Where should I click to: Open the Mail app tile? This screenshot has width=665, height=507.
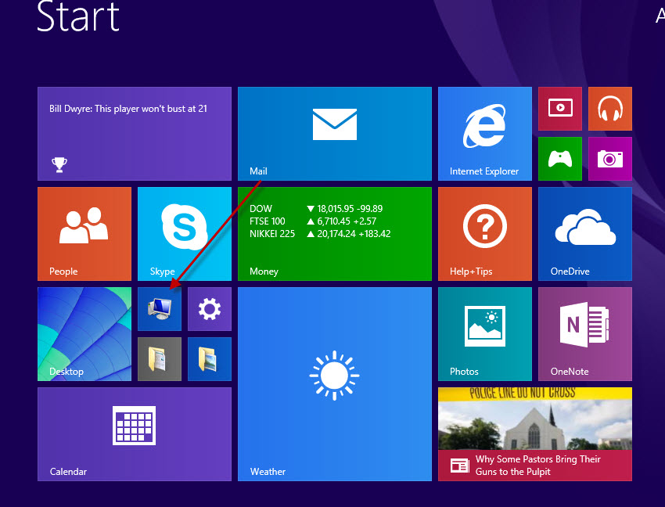tap(334, 133)
